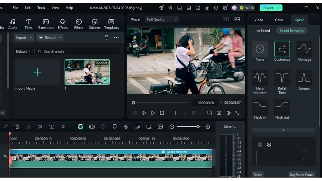
Task: Apply the Hero Moment speed preset
Action: (260, 78)
